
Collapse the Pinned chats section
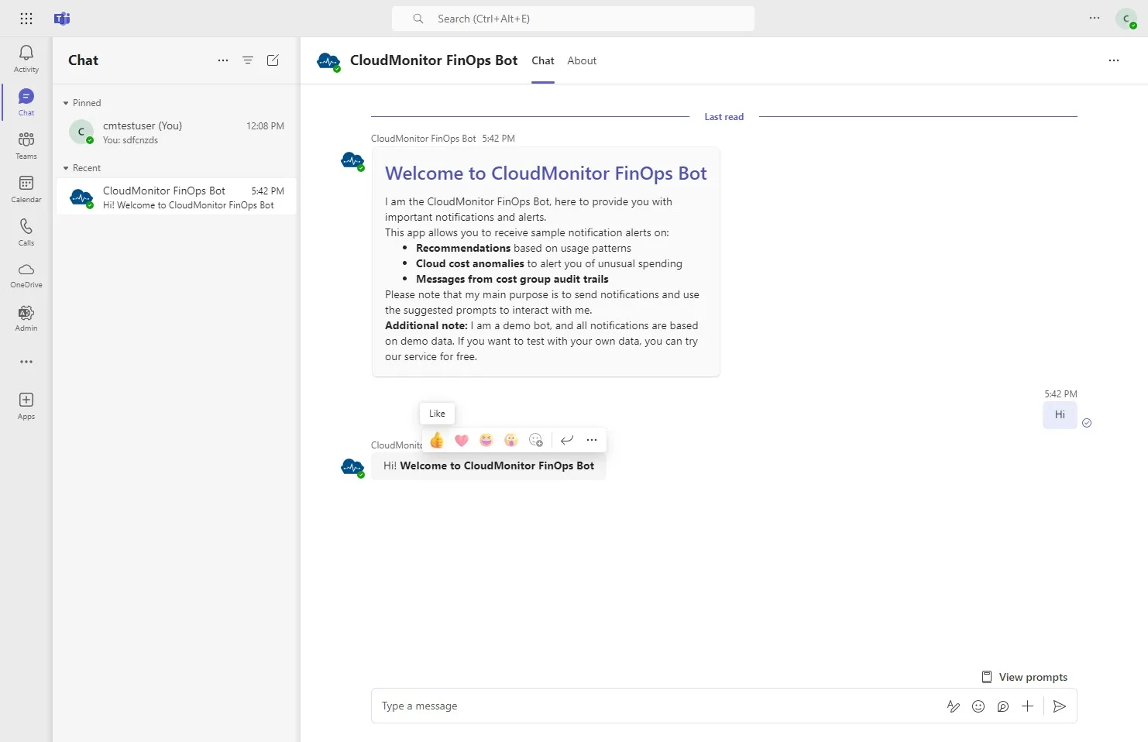82,103
